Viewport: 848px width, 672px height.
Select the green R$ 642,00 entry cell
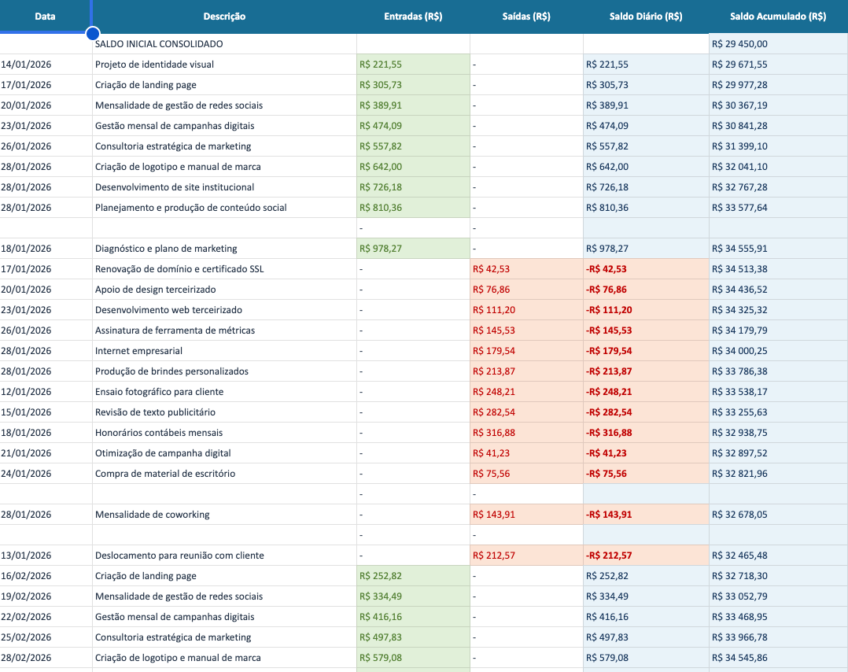point(413,167)
